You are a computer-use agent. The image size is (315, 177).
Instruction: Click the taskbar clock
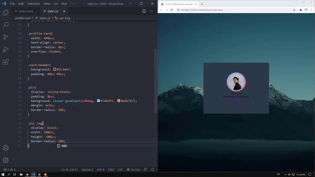[x=301, y=175]
